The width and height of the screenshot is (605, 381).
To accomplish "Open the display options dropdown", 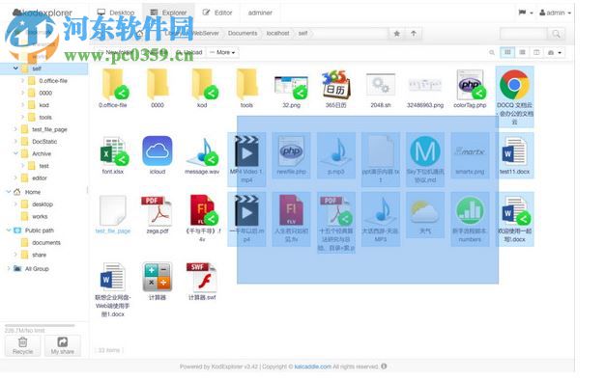I will [555, 52].
